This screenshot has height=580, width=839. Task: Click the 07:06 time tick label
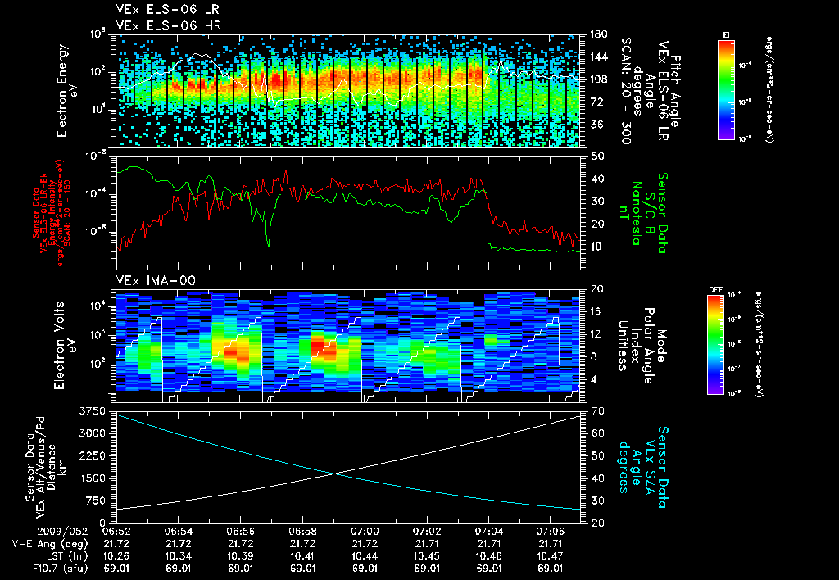(x=551, y=532)
